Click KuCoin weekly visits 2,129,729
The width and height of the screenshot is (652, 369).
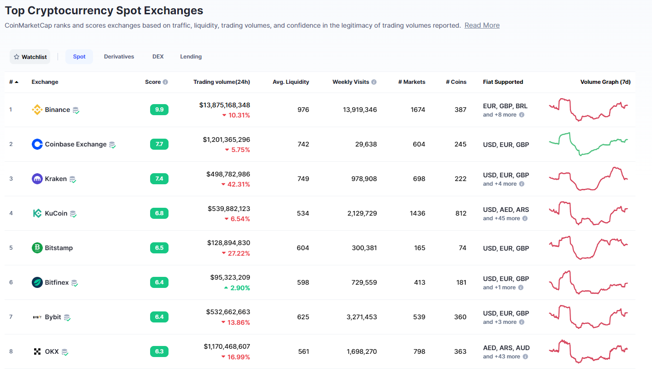pyautogui.click(x=362, y=213)
